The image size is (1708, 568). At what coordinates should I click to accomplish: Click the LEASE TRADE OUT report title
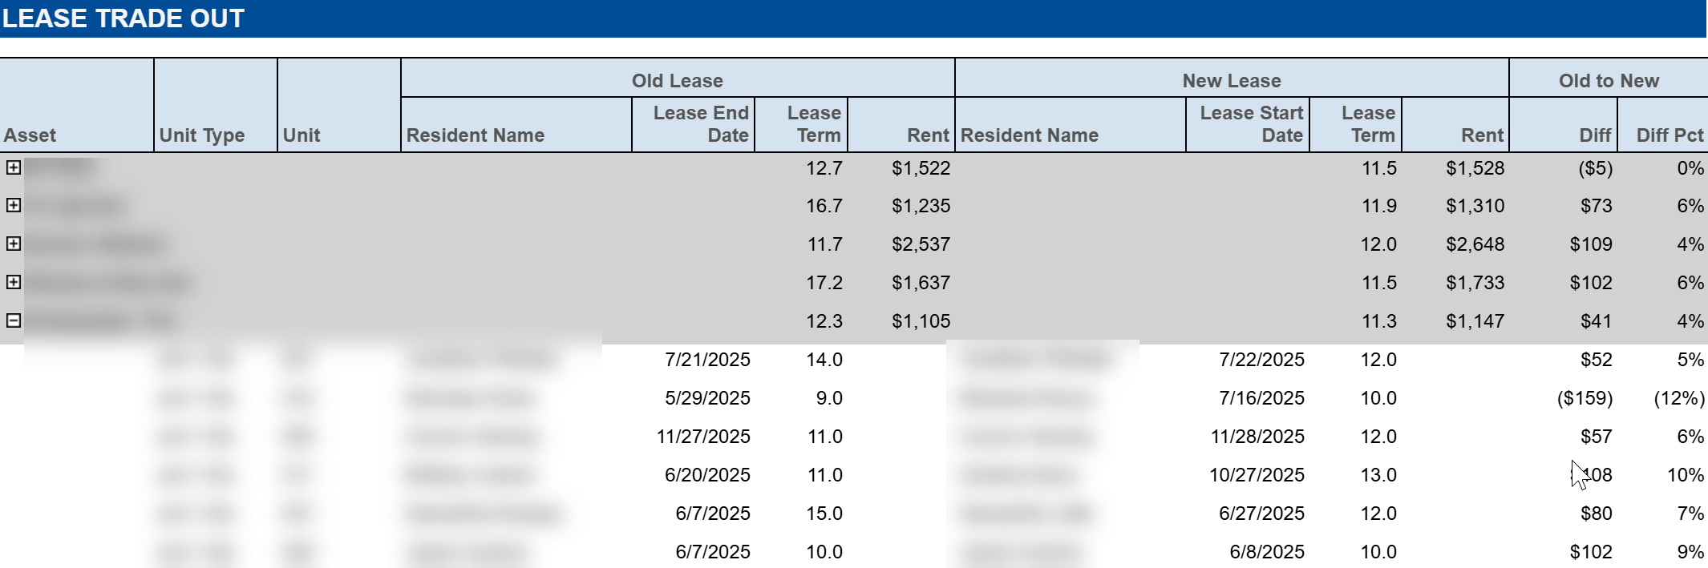(123, 18)
